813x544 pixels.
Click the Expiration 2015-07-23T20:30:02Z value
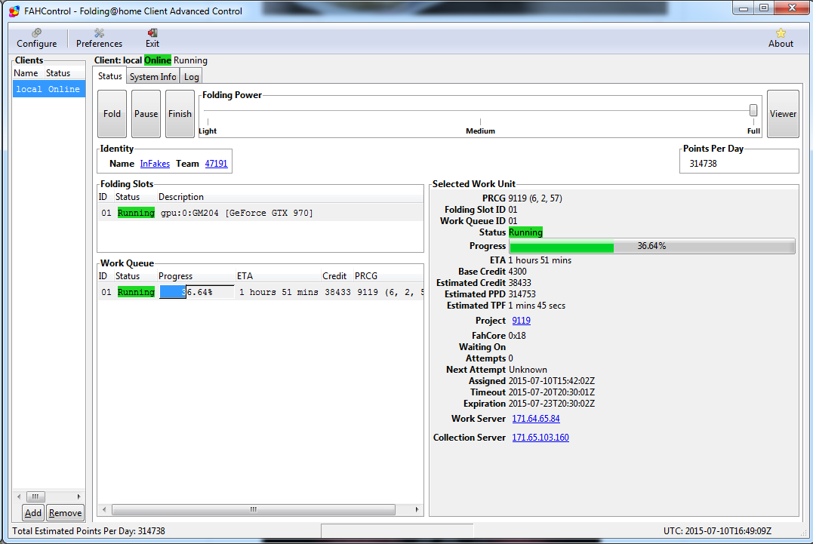click(x=552, y=404)
